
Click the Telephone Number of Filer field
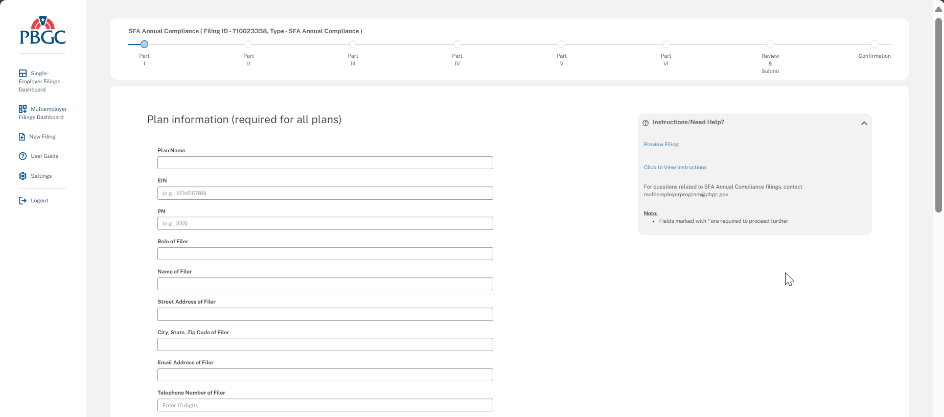click(325, 405)
